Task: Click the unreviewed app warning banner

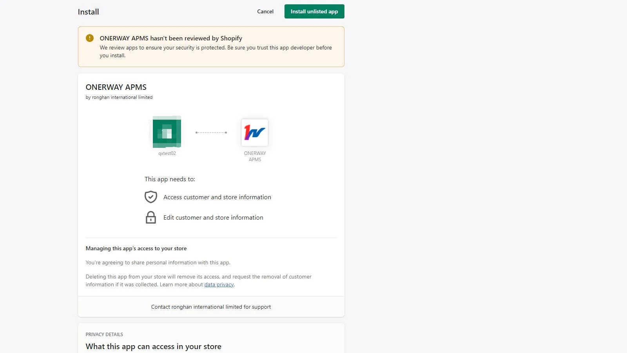Action: 211,46
